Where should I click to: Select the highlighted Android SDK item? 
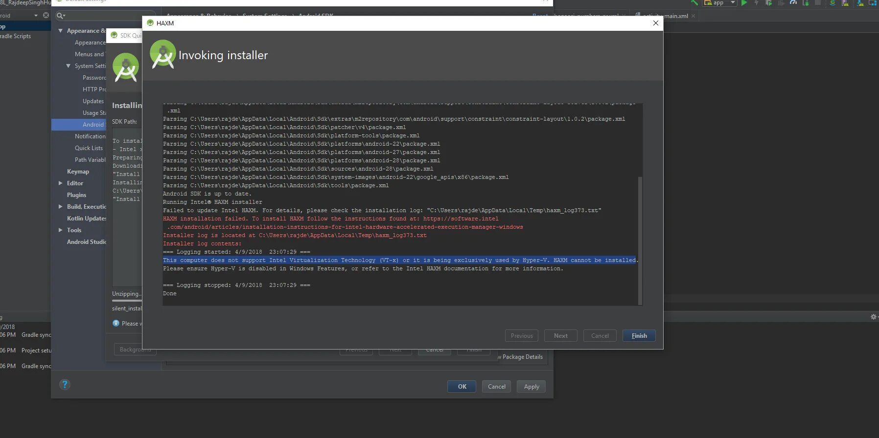[79, 125]
